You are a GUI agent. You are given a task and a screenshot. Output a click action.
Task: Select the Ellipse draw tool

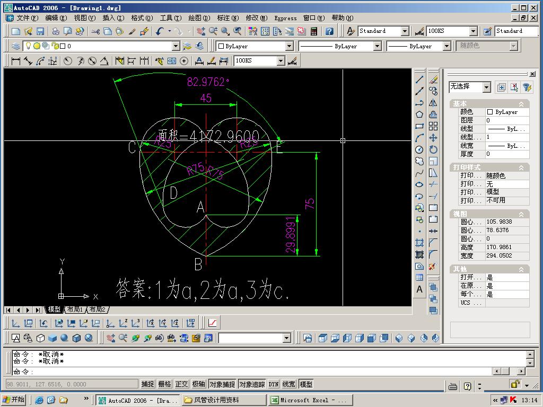click(419, 184)
